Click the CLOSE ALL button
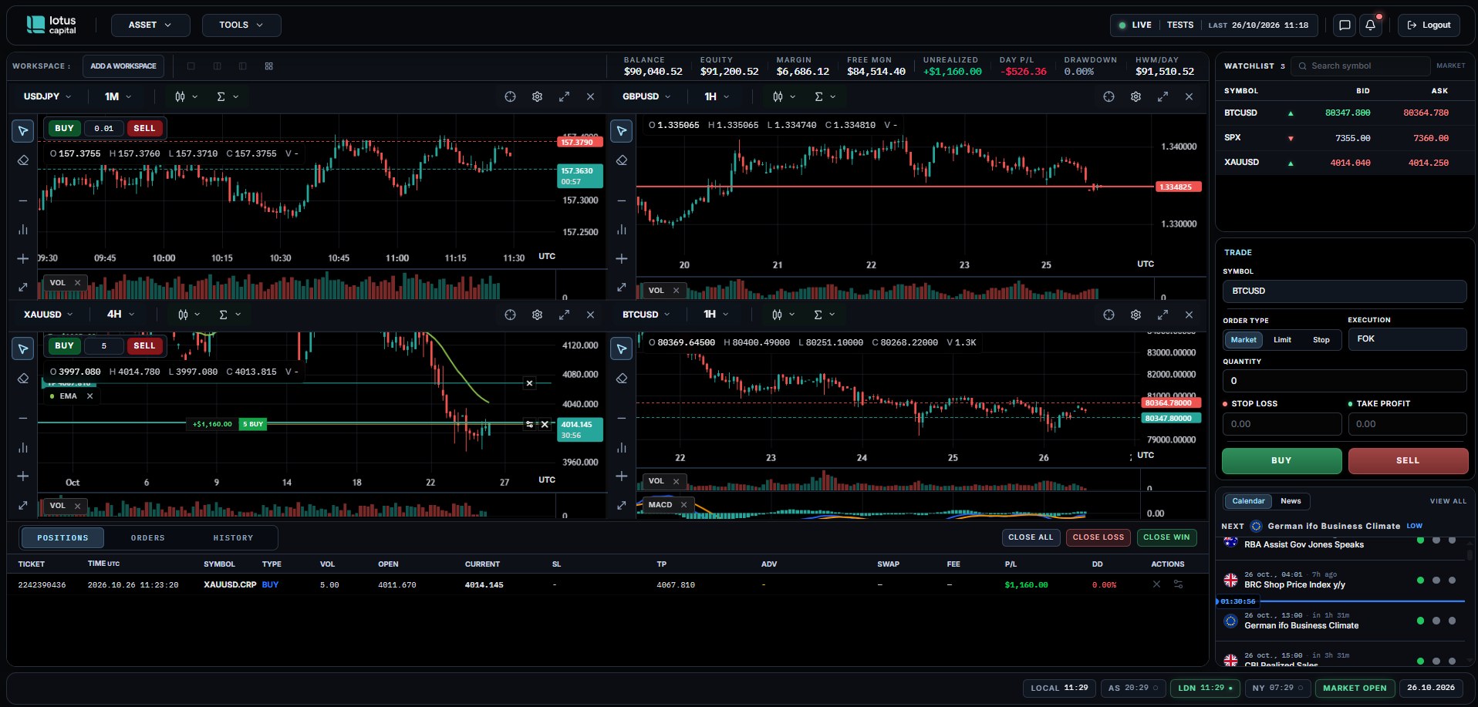This screenshot has width=1478, height=707. point(1030,537)
